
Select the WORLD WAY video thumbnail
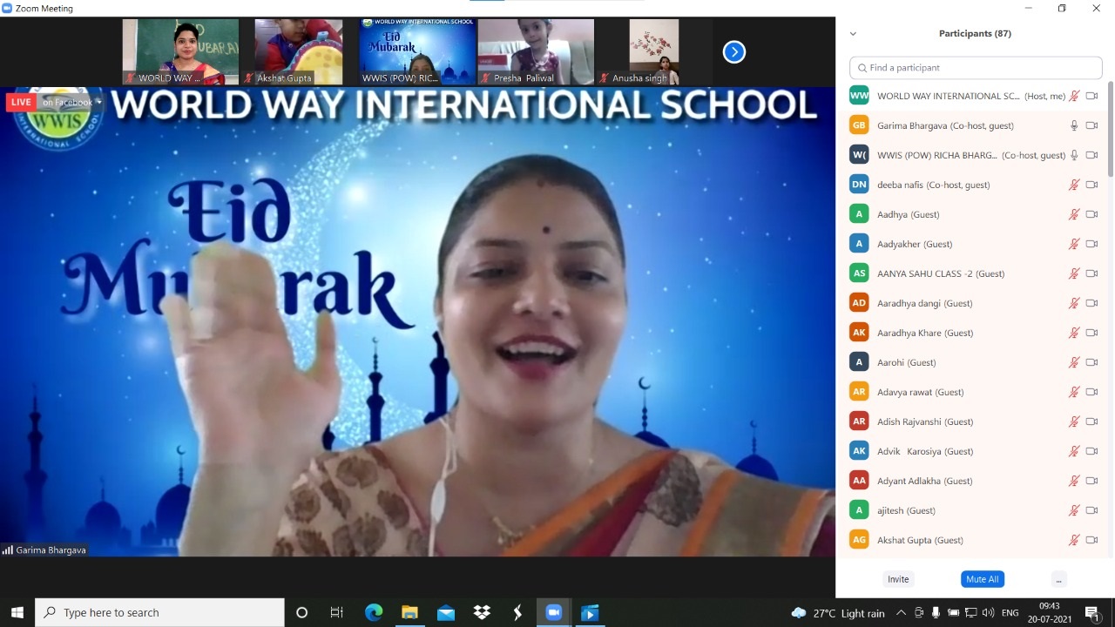point(180,52)
